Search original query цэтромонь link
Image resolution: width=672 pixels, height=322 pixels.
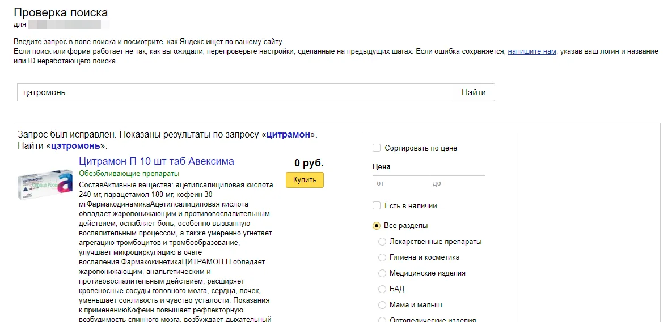pos(76,146)
